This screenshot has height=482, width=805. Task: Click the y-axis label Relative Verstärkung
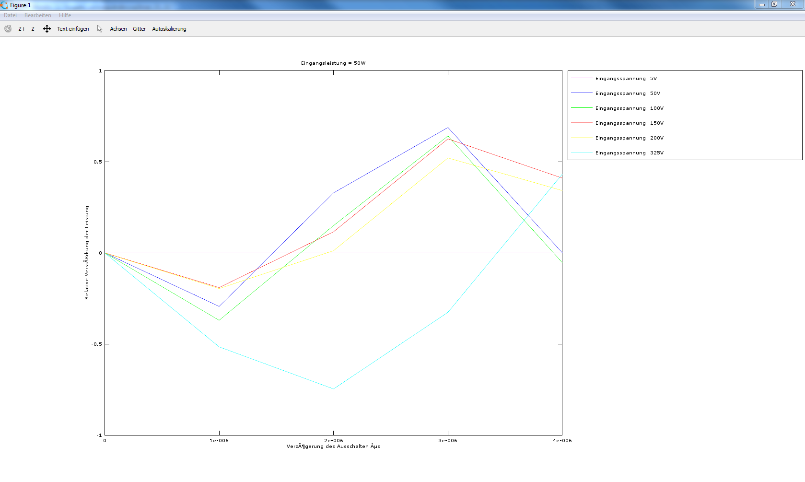click(x=87, y=253)
